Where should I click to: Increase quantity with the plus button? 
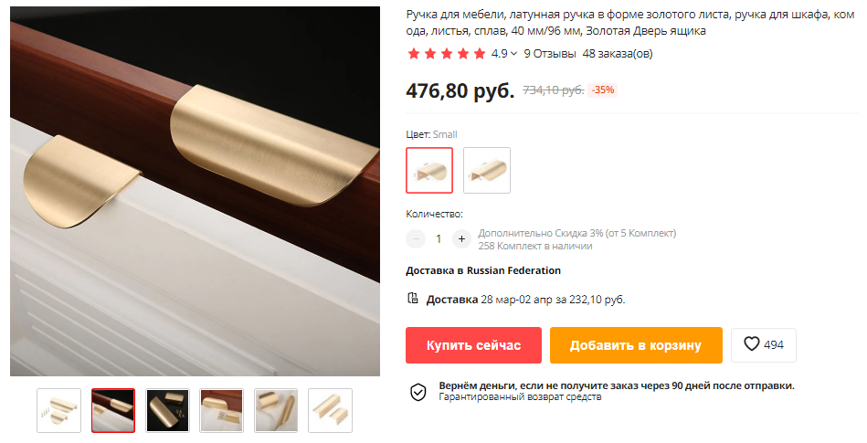461,239
